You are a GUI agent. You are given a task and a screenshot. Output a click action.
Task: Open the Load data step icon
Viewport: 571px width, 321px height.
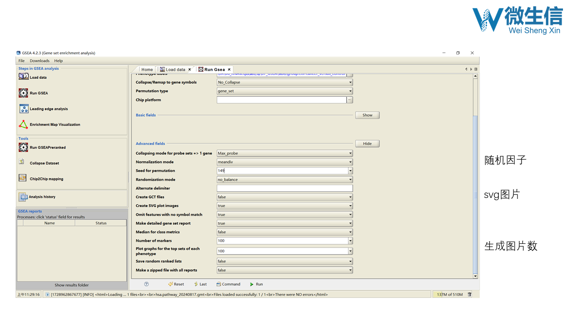(x=24, y=77)
